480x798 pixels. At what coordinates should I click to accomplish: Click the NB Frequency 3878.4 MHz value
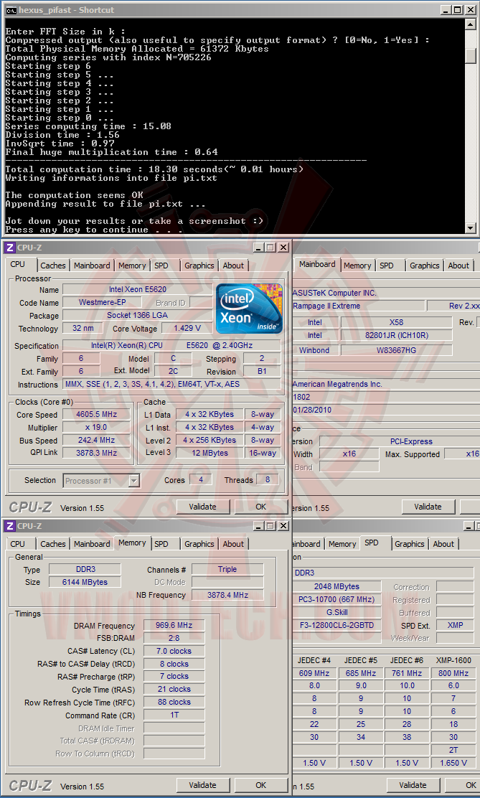(227, 594)
